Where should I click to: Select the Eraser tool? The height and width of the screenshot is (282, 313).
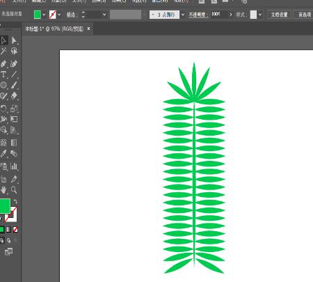pos(14,95)
